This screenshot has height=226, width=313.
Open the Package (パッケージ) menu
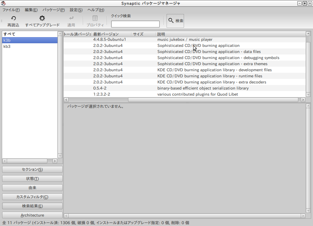pos(53,10)
